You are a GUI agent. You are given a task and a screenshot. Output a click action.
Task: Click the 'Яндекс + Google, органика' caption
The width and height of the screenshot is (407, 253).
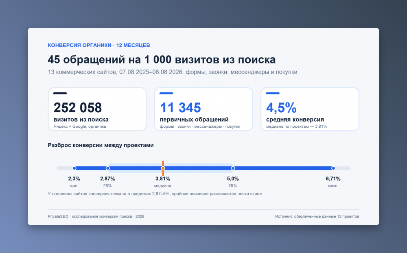click(x=80, y=126)
